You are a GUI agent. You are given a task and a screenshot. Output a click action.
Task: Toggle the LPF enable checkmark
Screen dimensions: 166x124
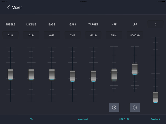tap(135, 108)
